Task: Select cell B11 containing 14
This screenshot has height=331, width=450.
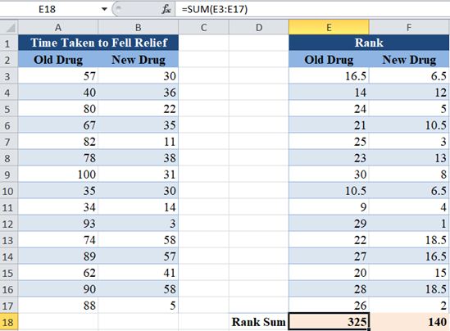Action: (138, 206)
